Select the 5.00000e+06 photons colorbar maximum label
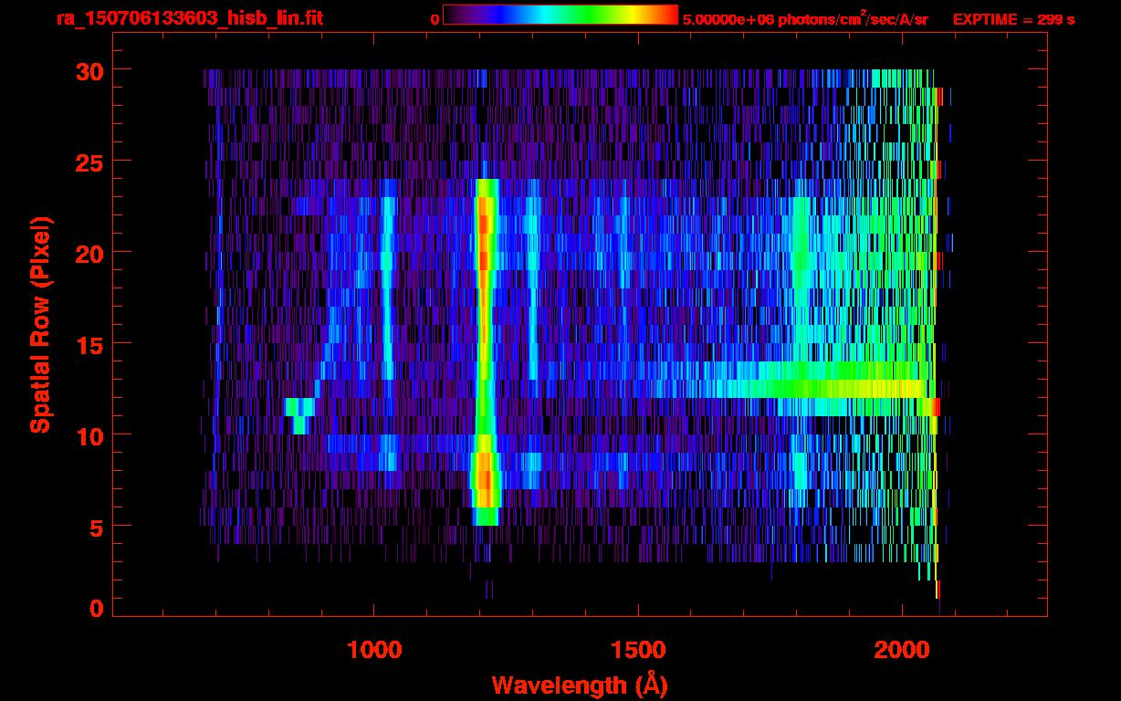1121x701 pixels. pos(805,19)
